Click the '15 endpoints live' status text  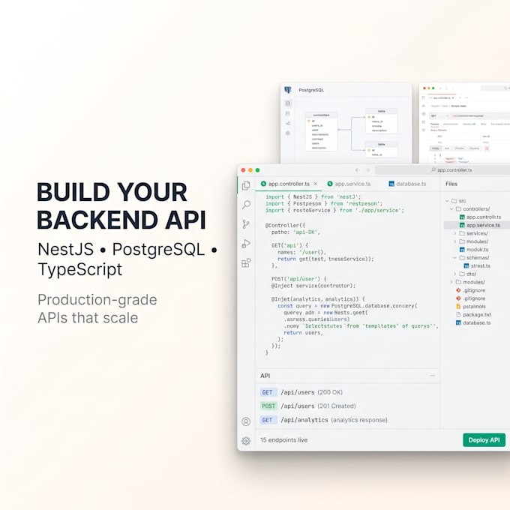pos(283,439)
